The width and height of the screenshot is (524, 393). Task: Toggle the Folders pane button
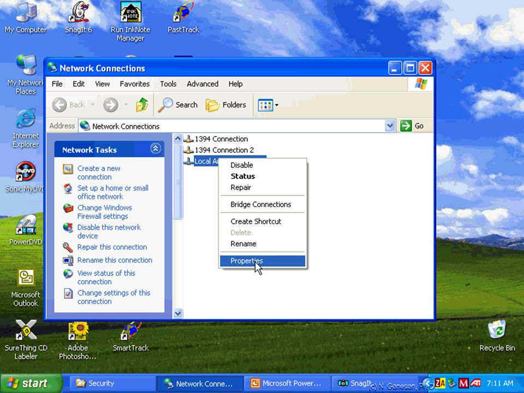click(x=226, y=105)
